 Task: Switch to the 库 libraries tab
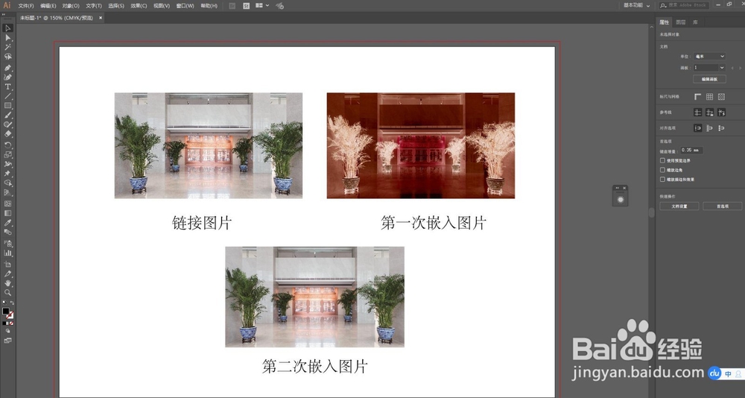[695, 22]
